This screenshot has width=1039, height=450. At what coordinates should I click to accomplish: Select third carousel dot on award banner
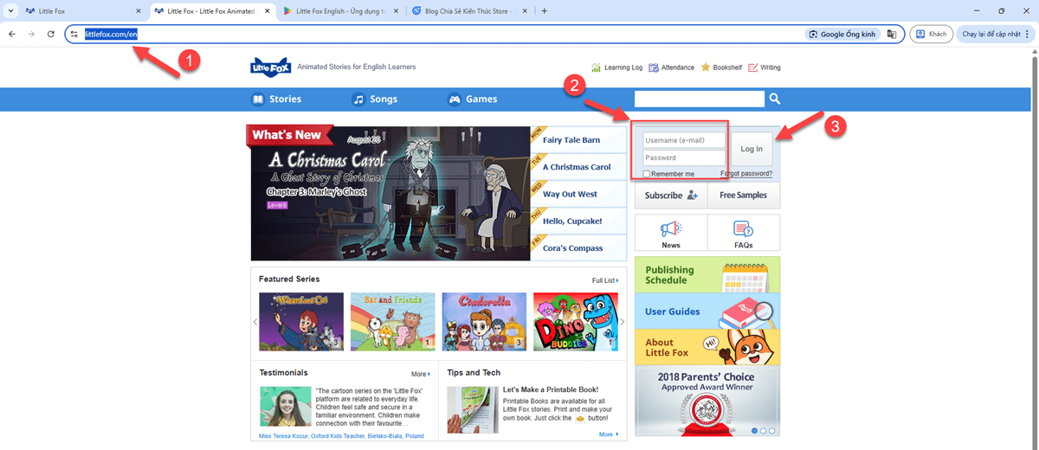(x=772, y=430)
